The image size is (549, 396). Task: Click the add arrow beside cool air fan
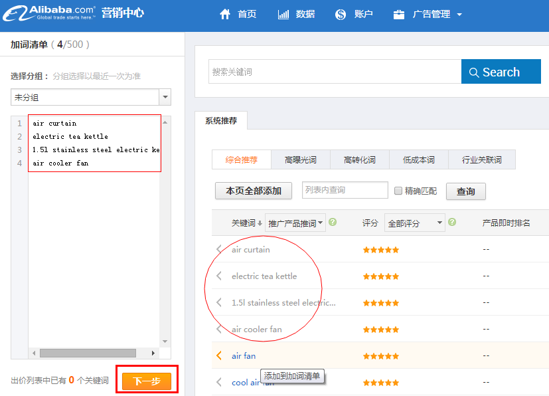(219, 382)
